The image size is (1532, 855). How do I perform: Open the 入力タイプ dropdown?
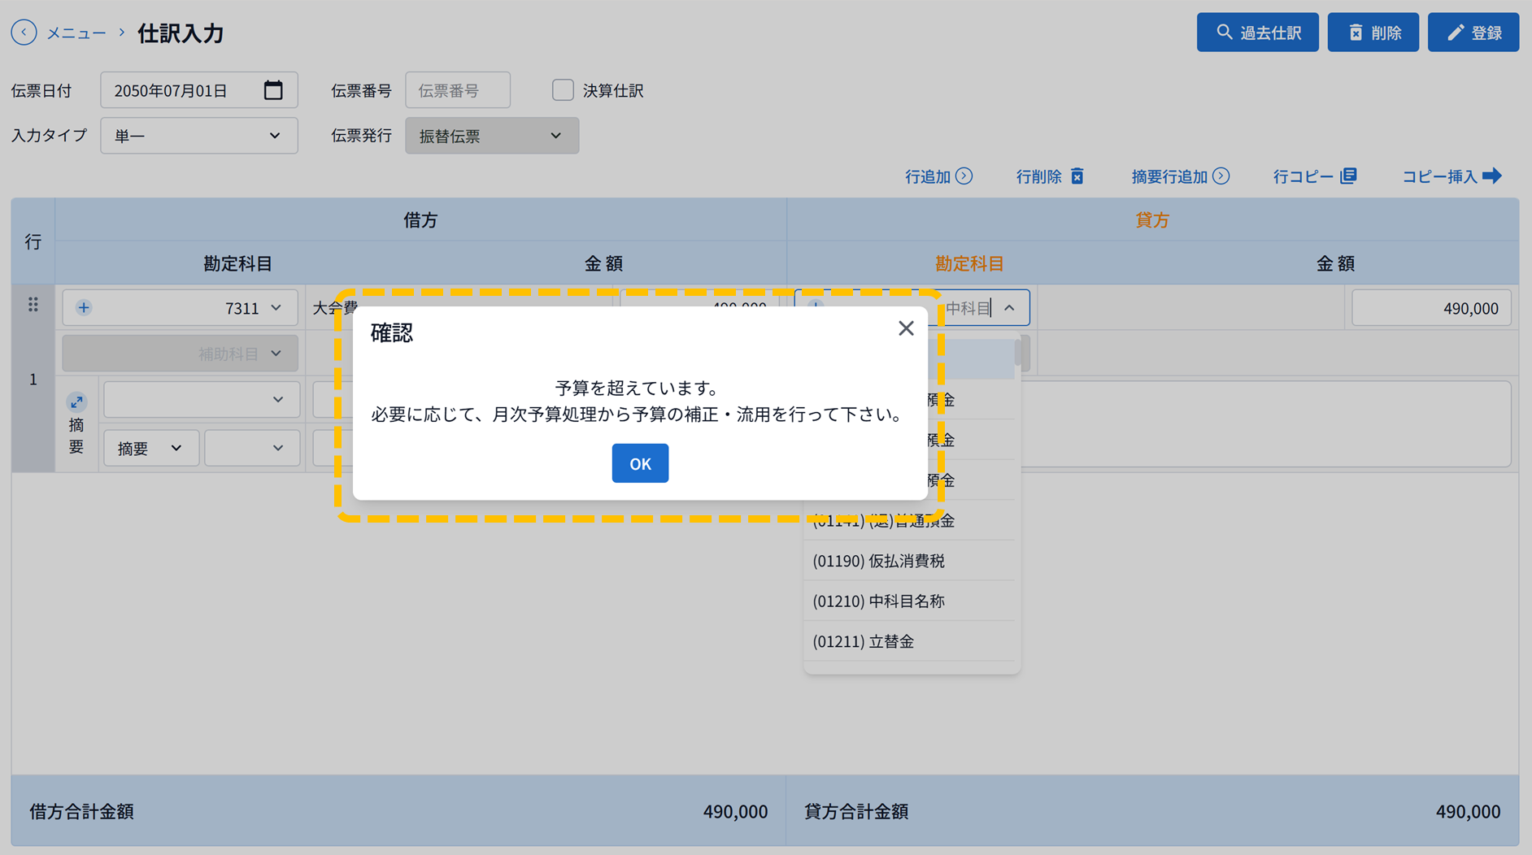pos(198,136)
